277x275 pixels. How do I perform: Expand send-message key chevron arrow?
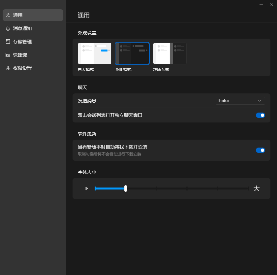click(x=259, y=101)
